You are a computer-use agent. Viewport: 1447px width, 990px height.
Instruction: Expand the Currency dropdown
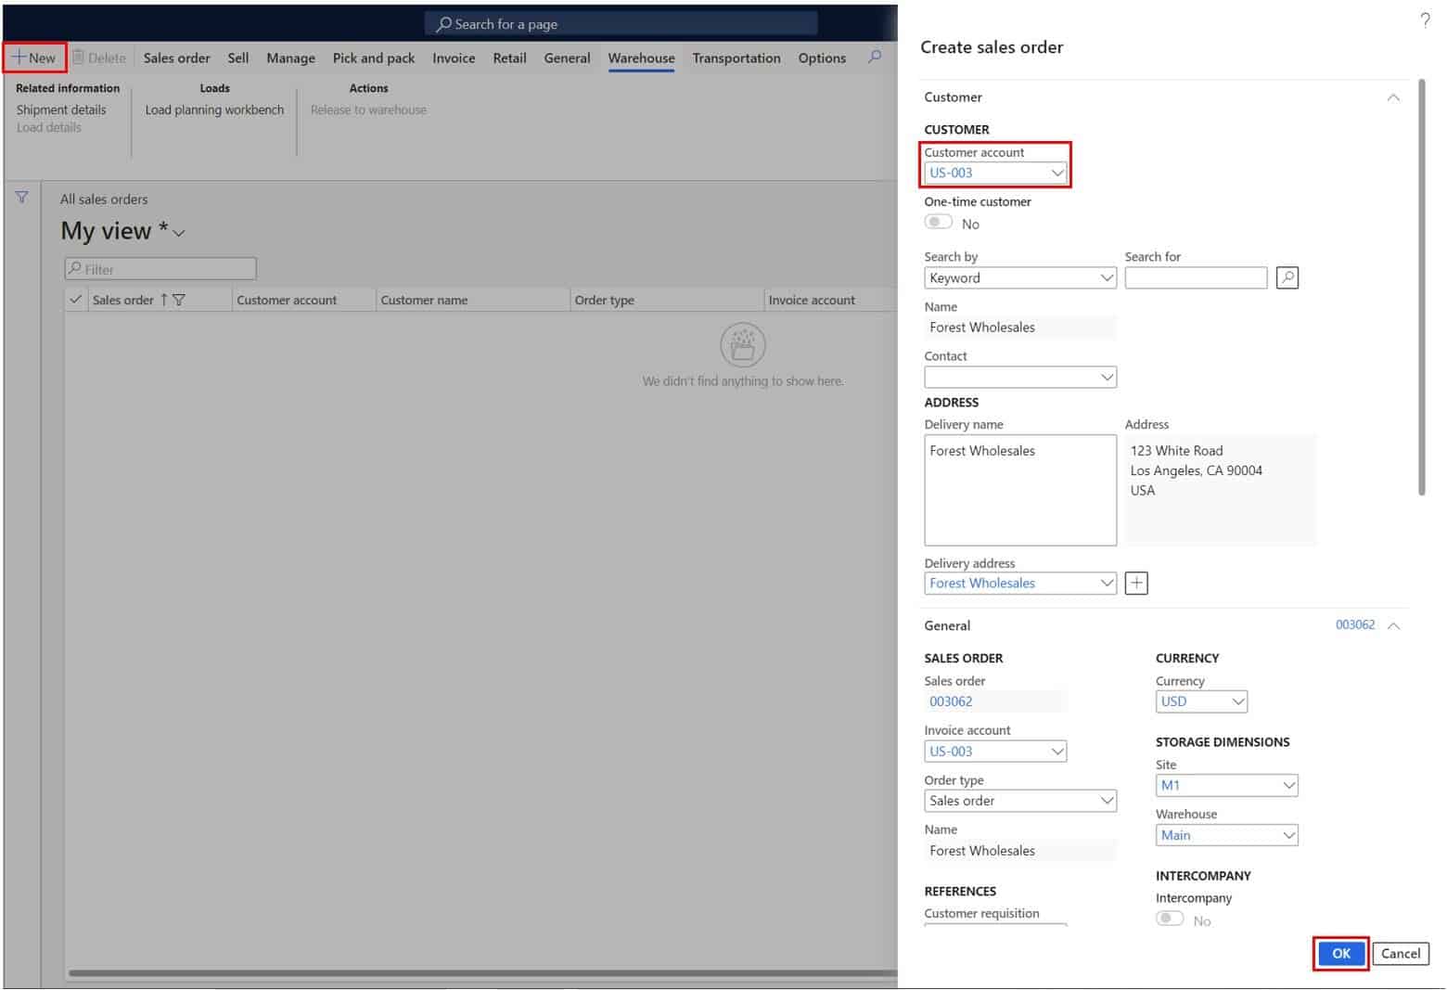click(1239, 701)
